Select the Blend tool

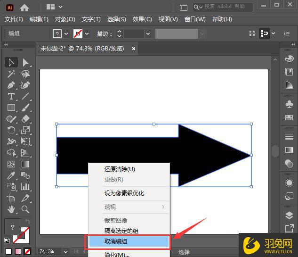click(x=25, y=175)
